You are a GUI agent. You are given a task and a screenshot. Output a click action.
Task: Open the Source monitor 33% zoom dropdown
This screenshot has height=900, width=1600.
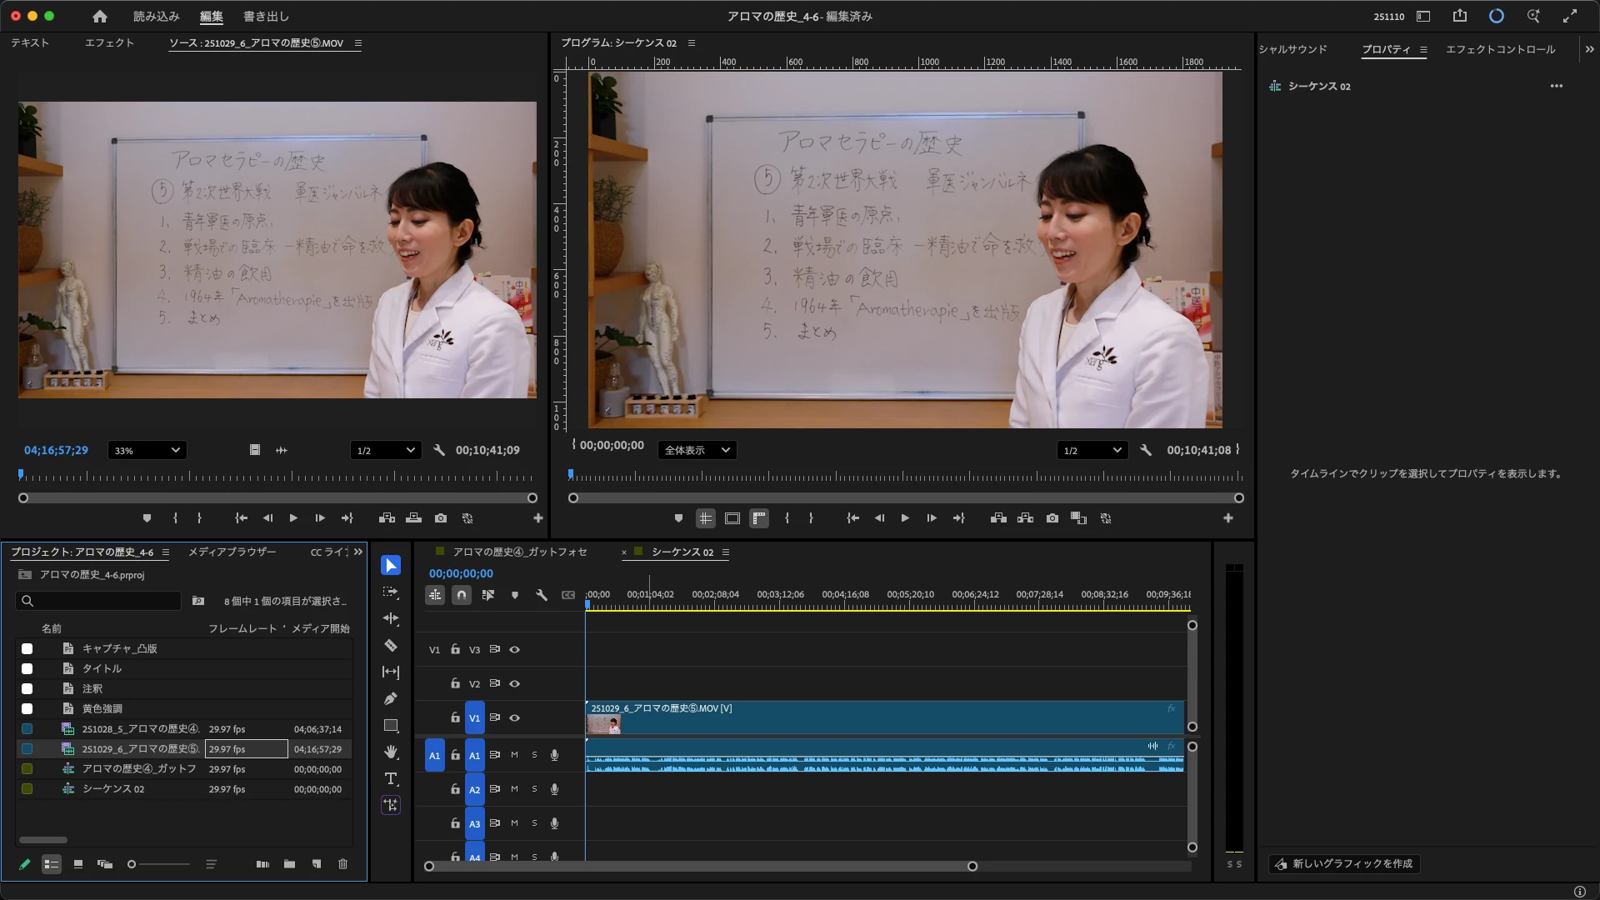coord(147,450)
